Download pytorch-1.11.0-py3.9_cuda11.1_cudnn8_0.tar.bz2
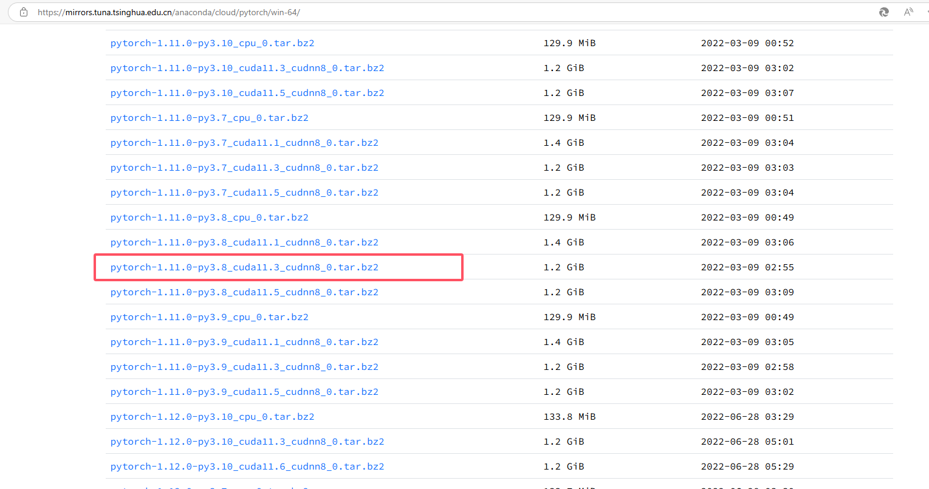 pyautogui.click(x=244, y=342)
